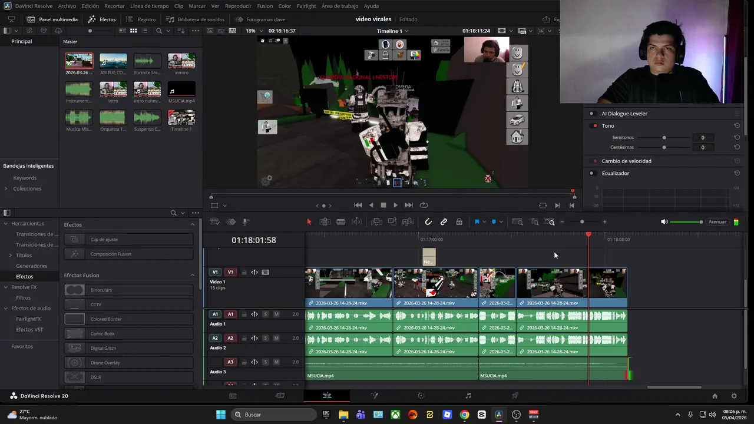754x424 pixels.
Task: Collapse the Efectos Fusion list header
Action: (x=192, y=275)
